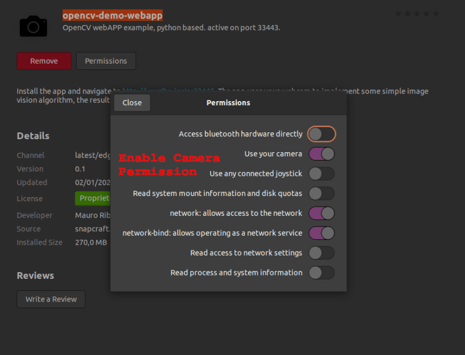Click the Channel label
This screenshot has width=465, height=355.
[31, 156]
